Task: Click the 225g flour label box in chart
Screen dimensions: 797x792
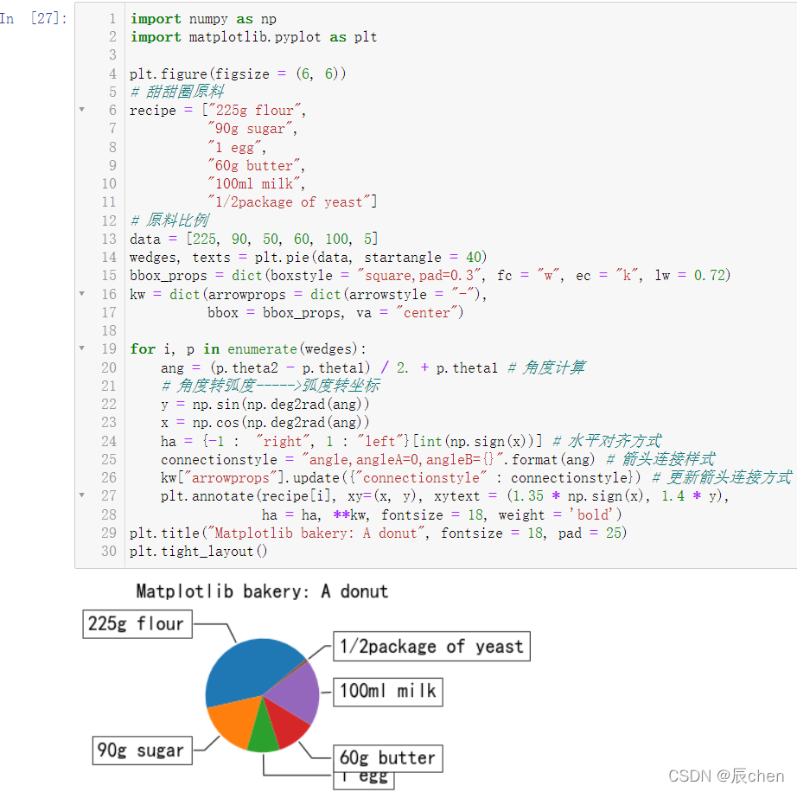Action: point(137,623)
